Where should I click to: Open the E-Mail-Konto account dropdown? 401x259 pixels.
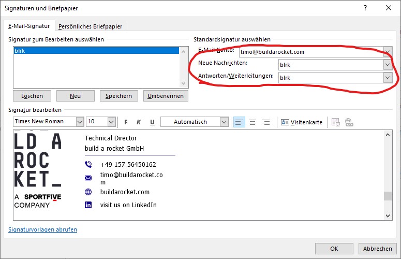click(x=388, y=52)
